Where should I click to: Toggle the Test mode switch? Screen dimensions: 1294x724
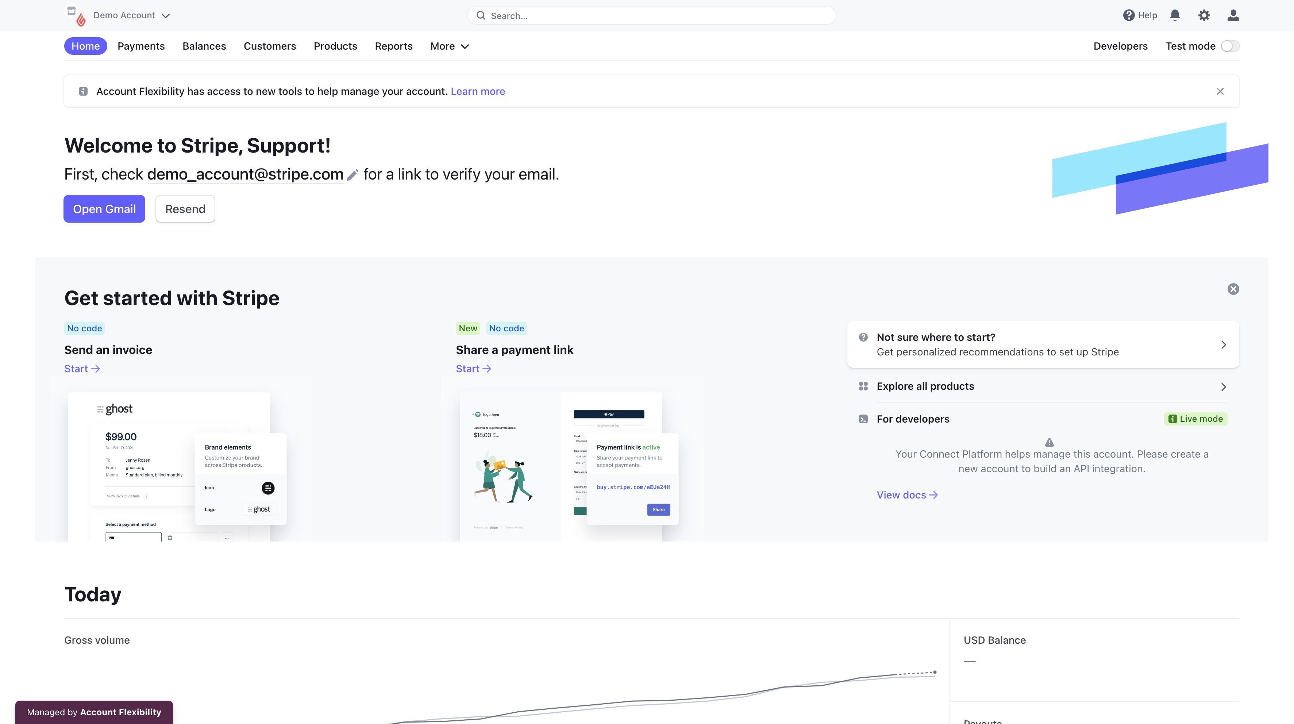coord(1230,46)
